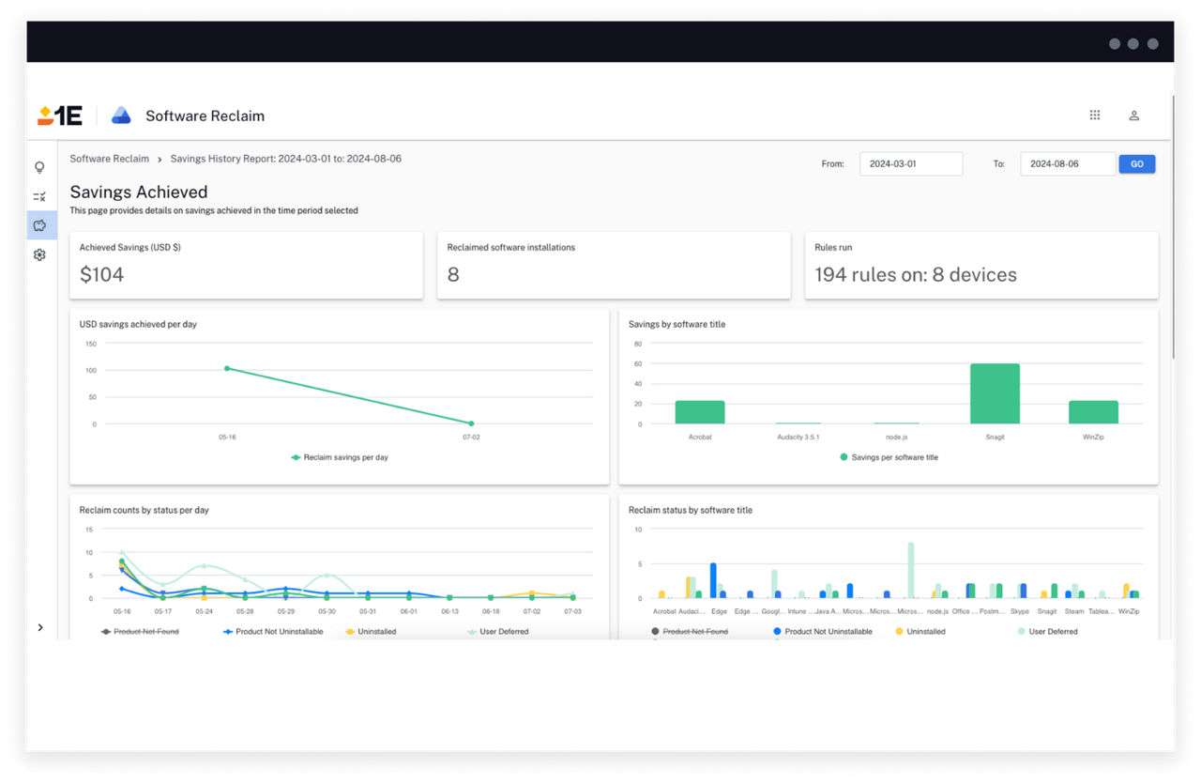Open the user account icon
This screenshot has width=1201, height=784.
click(x=1133, y=115)
